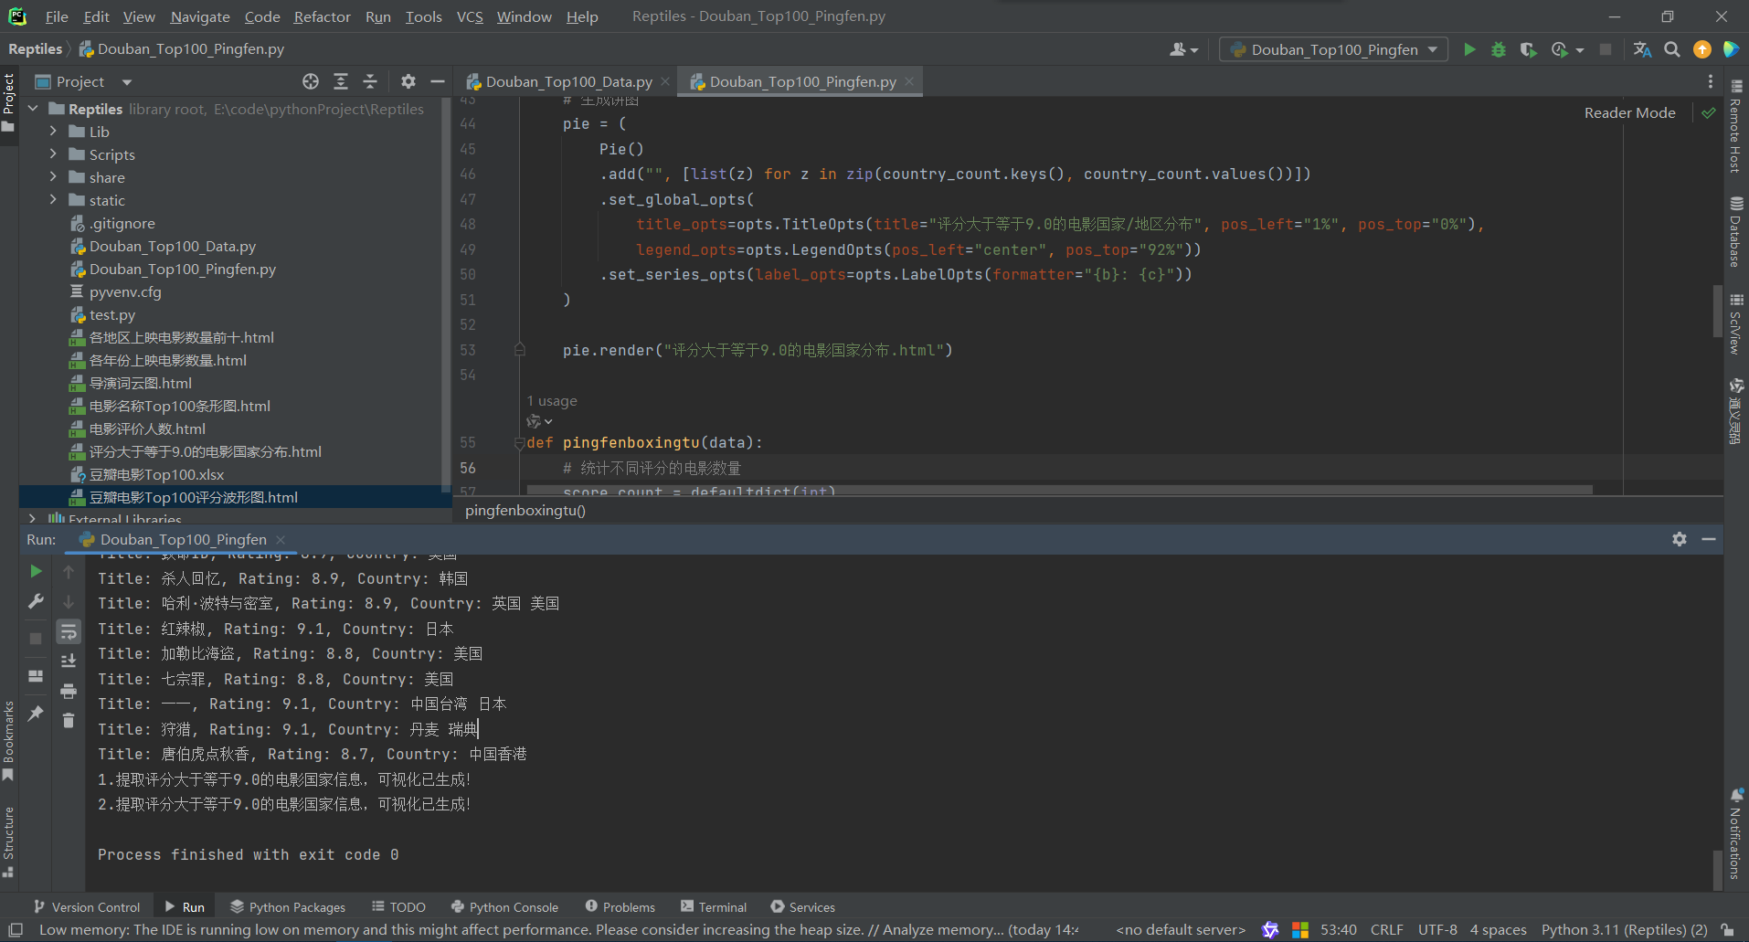Open run configuration wrench icon
Viewport: 1749px width, 942px height.
tap(36, 601)
